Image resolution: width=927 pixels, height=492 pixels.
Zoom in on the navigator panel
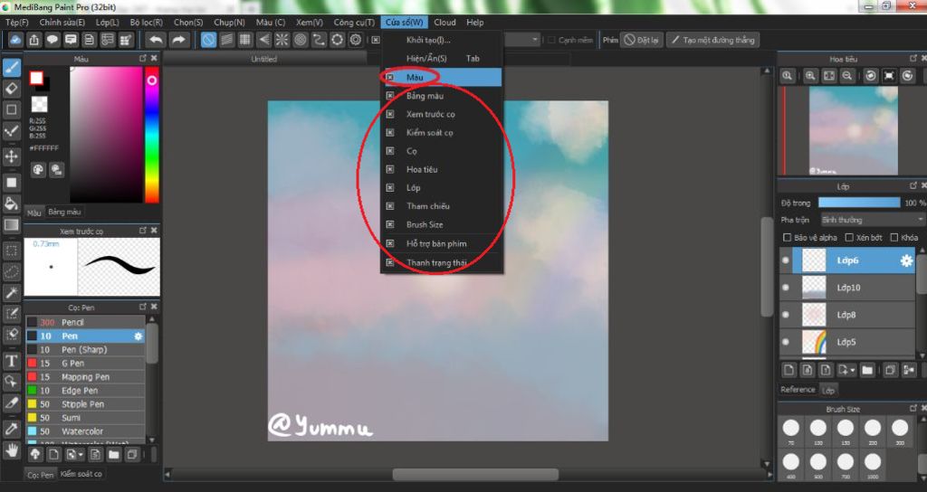pyautogui.click(x=810, y=76)
